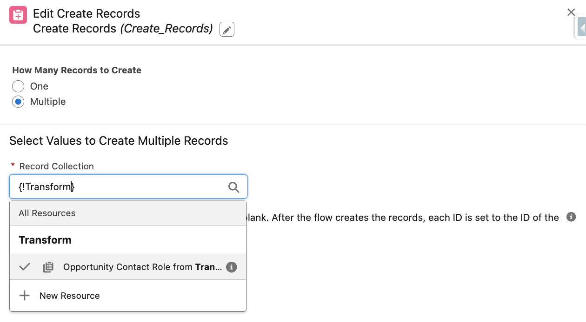Image resolution: width=586 pixels, height=322 pixels.
Task: Click the collection icon beside Opportunity Contact Role
Action: click(x=48, y=267)
